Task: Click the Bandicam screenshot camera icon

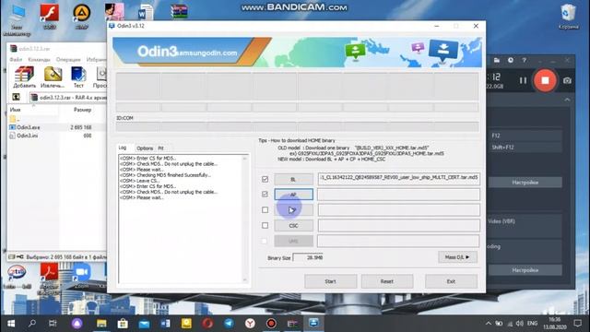Action: tap(567, 80)
